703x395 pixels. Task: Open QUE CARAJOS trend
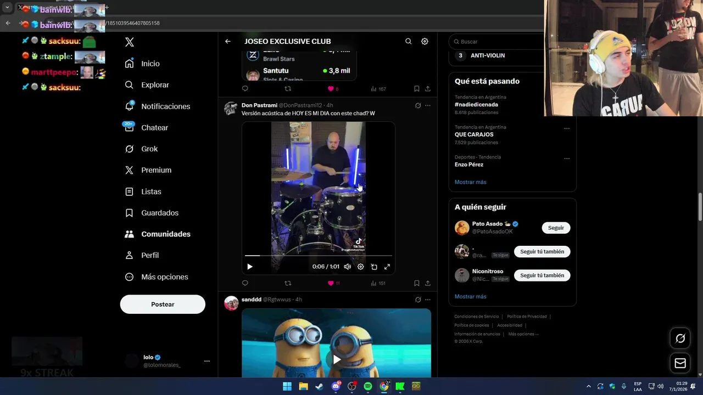(474, 134)
